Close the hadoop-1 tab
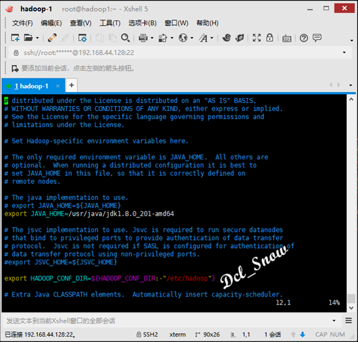This screenshot has width=358, height=342. [58, 86]
